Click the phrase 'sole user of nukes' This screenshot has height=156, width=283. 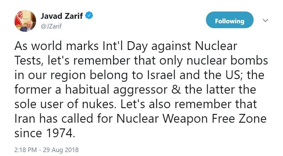64,104
